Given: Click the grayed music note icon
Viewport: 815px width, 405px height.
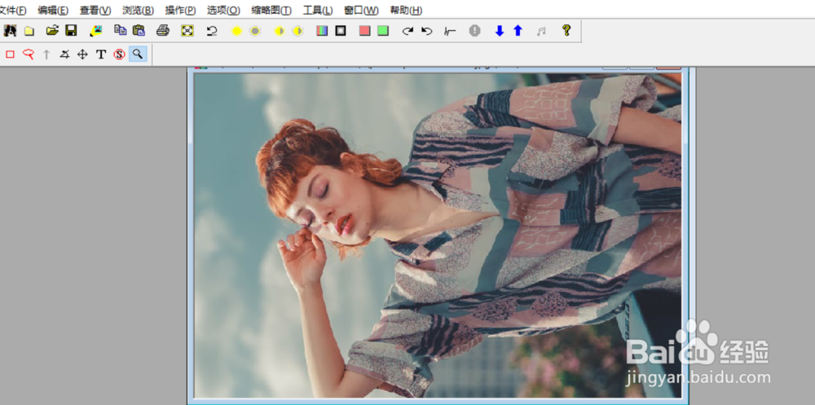Looking at the screenshot, I should (541, 31).
